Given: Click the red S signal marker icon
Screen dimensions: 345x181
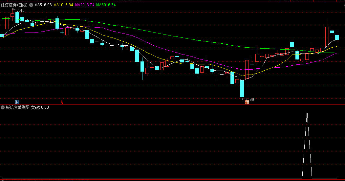Looking at the screenshot, I should coord(62,102).
